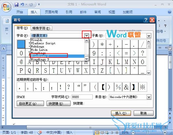
Task: Select Vladimir Script in the font list
Action: click(x=58, y=43)
